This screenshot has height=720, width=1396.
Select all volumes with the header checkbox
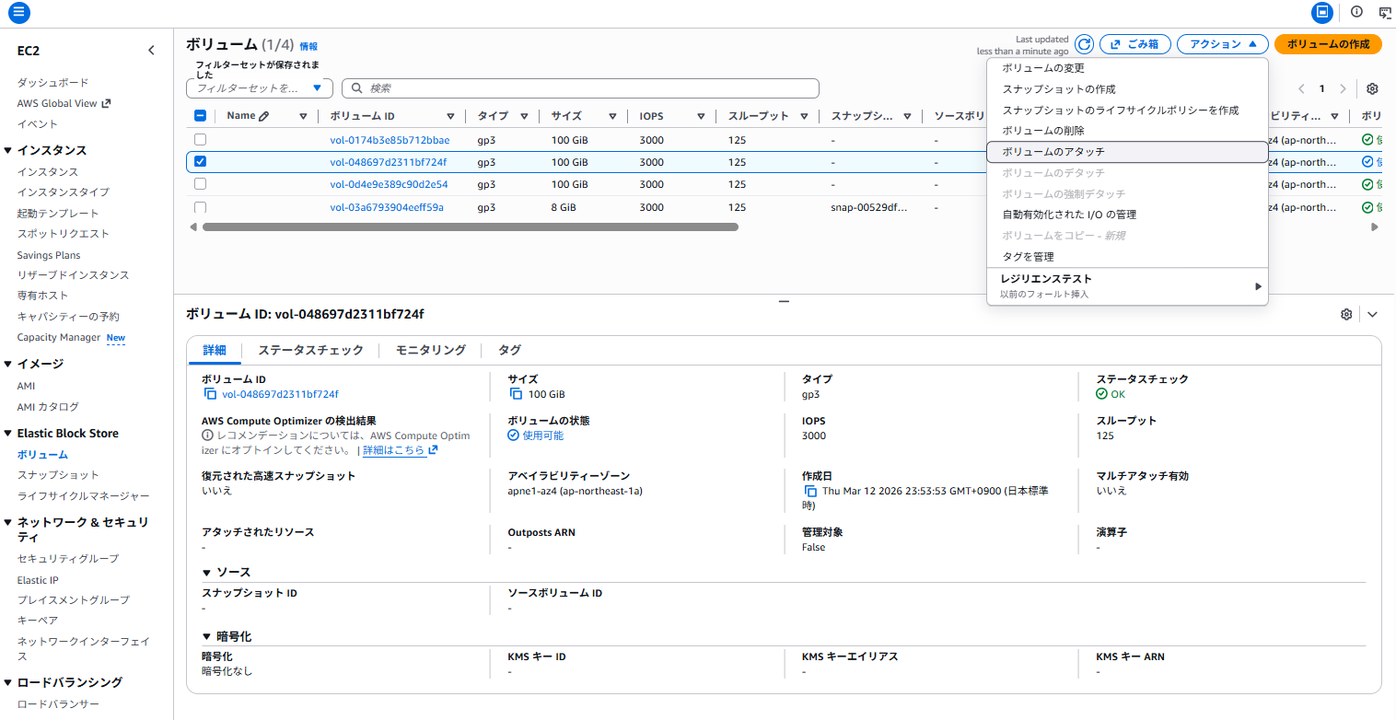pos(199,115)
